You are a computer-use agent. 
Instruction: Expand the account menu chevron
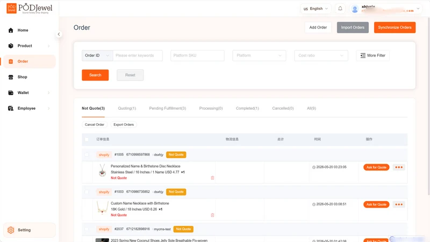(x=418, y=9)
